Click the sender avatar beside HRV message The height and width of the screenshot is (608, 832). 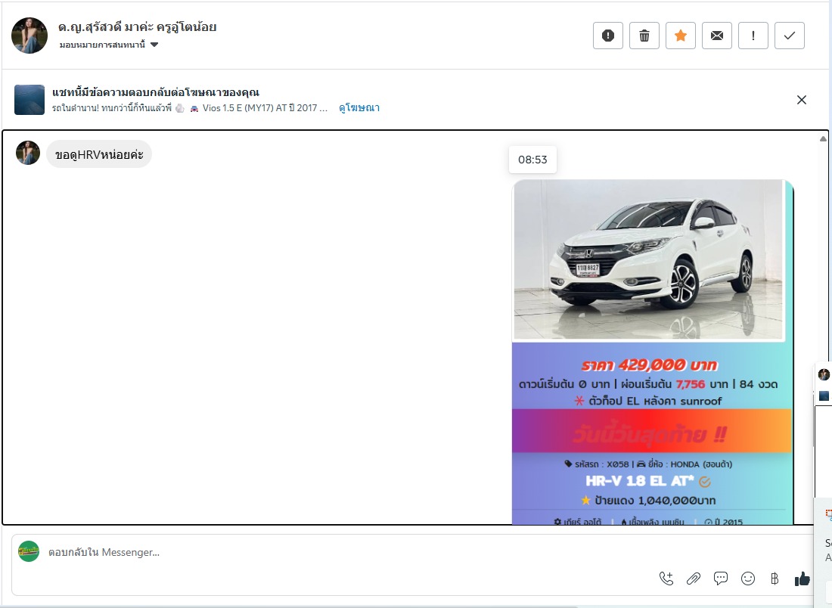click(x=28, y=153)
